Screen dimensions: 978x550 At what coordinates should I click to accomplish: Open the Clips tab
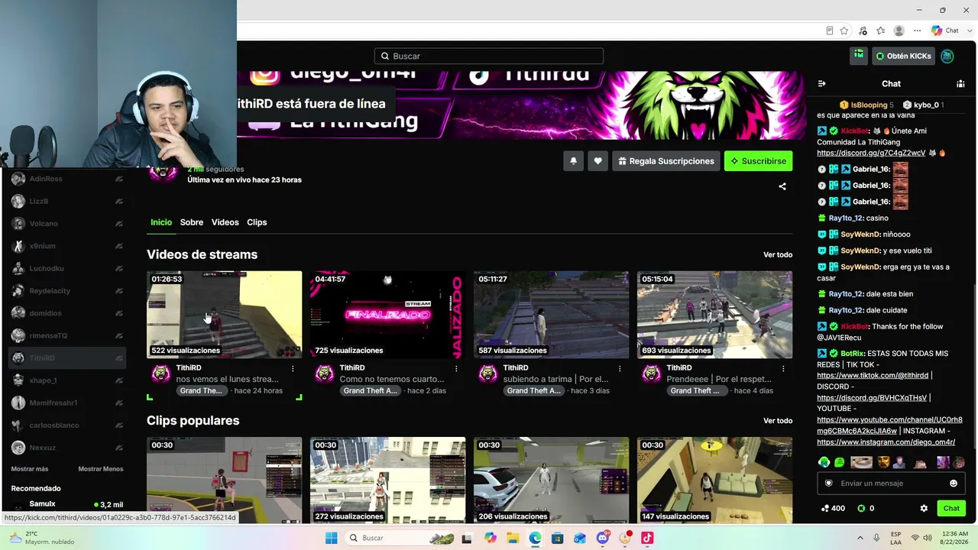(x=257, y=222)
